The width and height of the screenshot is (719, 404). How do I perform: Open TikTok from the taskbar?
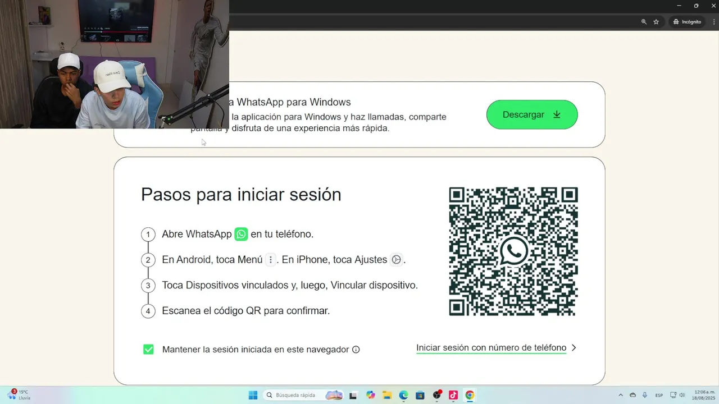click(453, 395)
